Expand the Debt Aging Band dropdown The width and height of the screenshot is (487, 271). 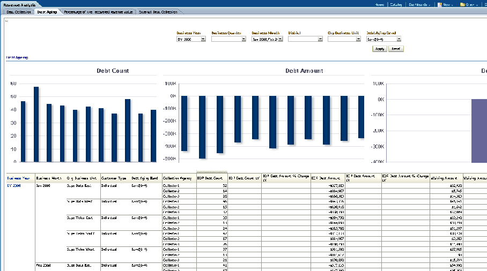[399, 39]
